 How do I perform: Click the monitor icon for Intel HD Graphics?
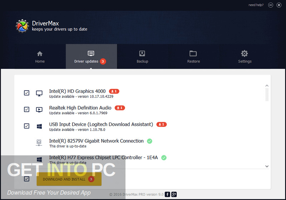click(x=39, y=93)
